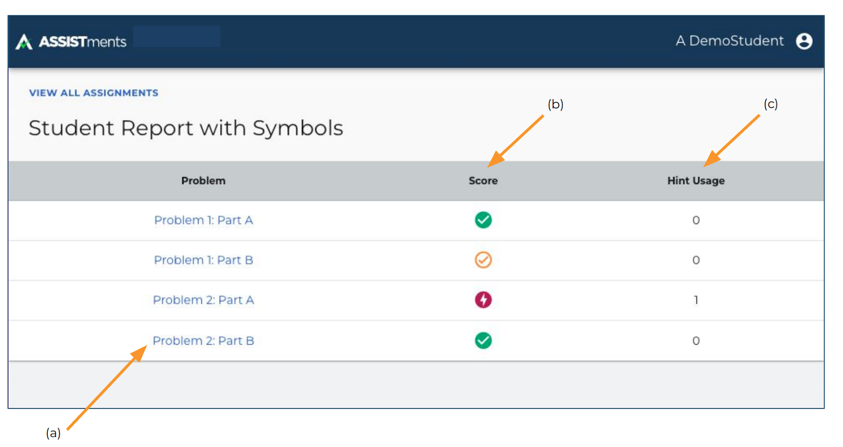
Task: Click green checkmark for Problem 2: Part B
Action: [x=483, y=341]
